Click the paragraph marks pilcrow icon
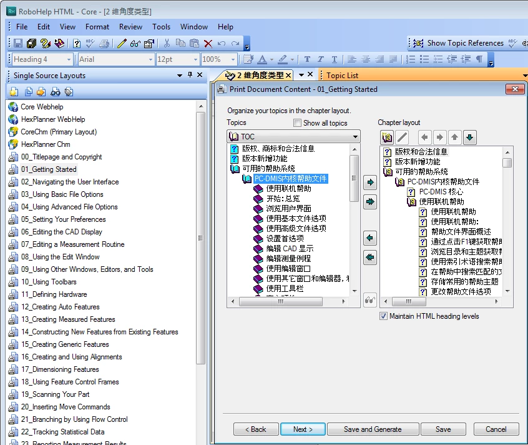528x445 pixels. tap(479, 59)
